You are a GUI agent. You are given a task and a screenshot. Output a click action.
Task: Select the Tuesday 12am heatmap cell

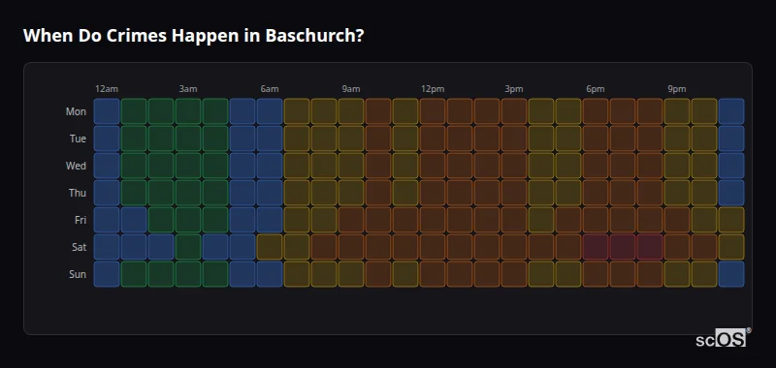(x=107, y=138)
